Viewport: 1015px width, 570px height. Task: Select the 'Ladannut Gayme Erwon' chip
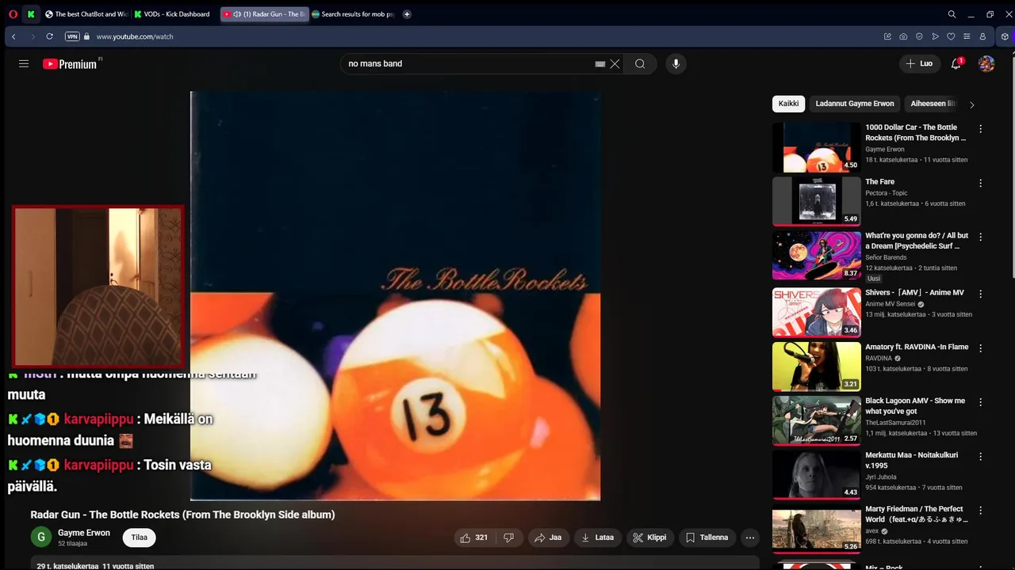[x=854, y=104]
